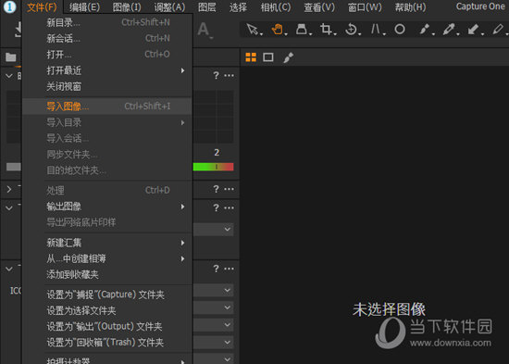Open more options dots on top panel
This screenshot has width=509, height=364.
click(229, 75)
